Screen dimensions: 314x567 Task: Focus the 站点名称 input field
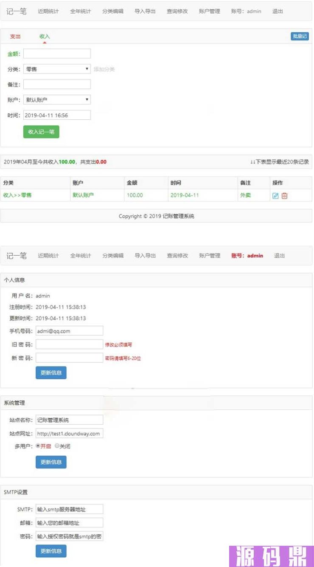[69, 420]
